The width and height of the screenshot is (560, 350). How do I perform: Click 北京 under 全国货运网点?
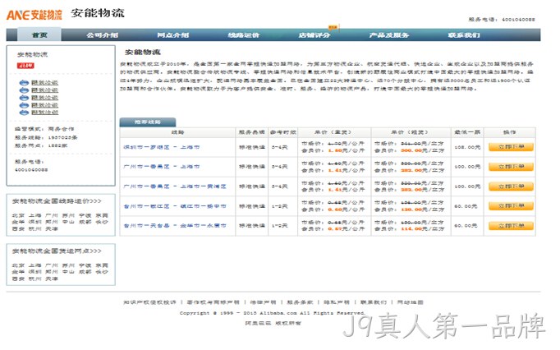click(x=18, y=265)
